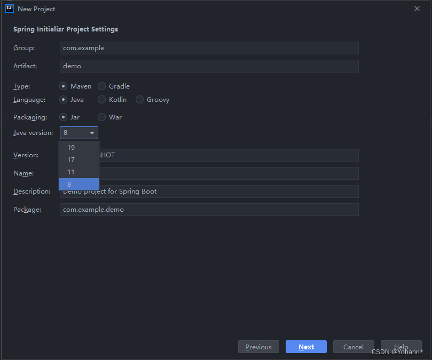The image size is (432, 360).
Task: Click Spring Initializr Project Settings heading
Action: (x=66, y=29)
